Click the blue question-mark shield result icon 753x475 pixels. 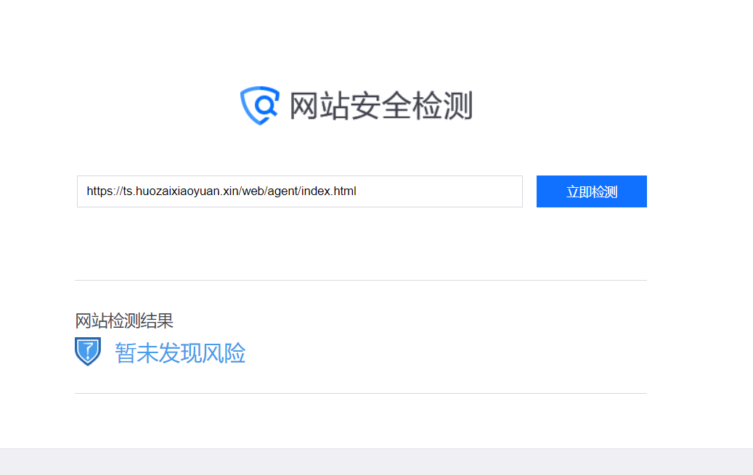click(88, 351)
